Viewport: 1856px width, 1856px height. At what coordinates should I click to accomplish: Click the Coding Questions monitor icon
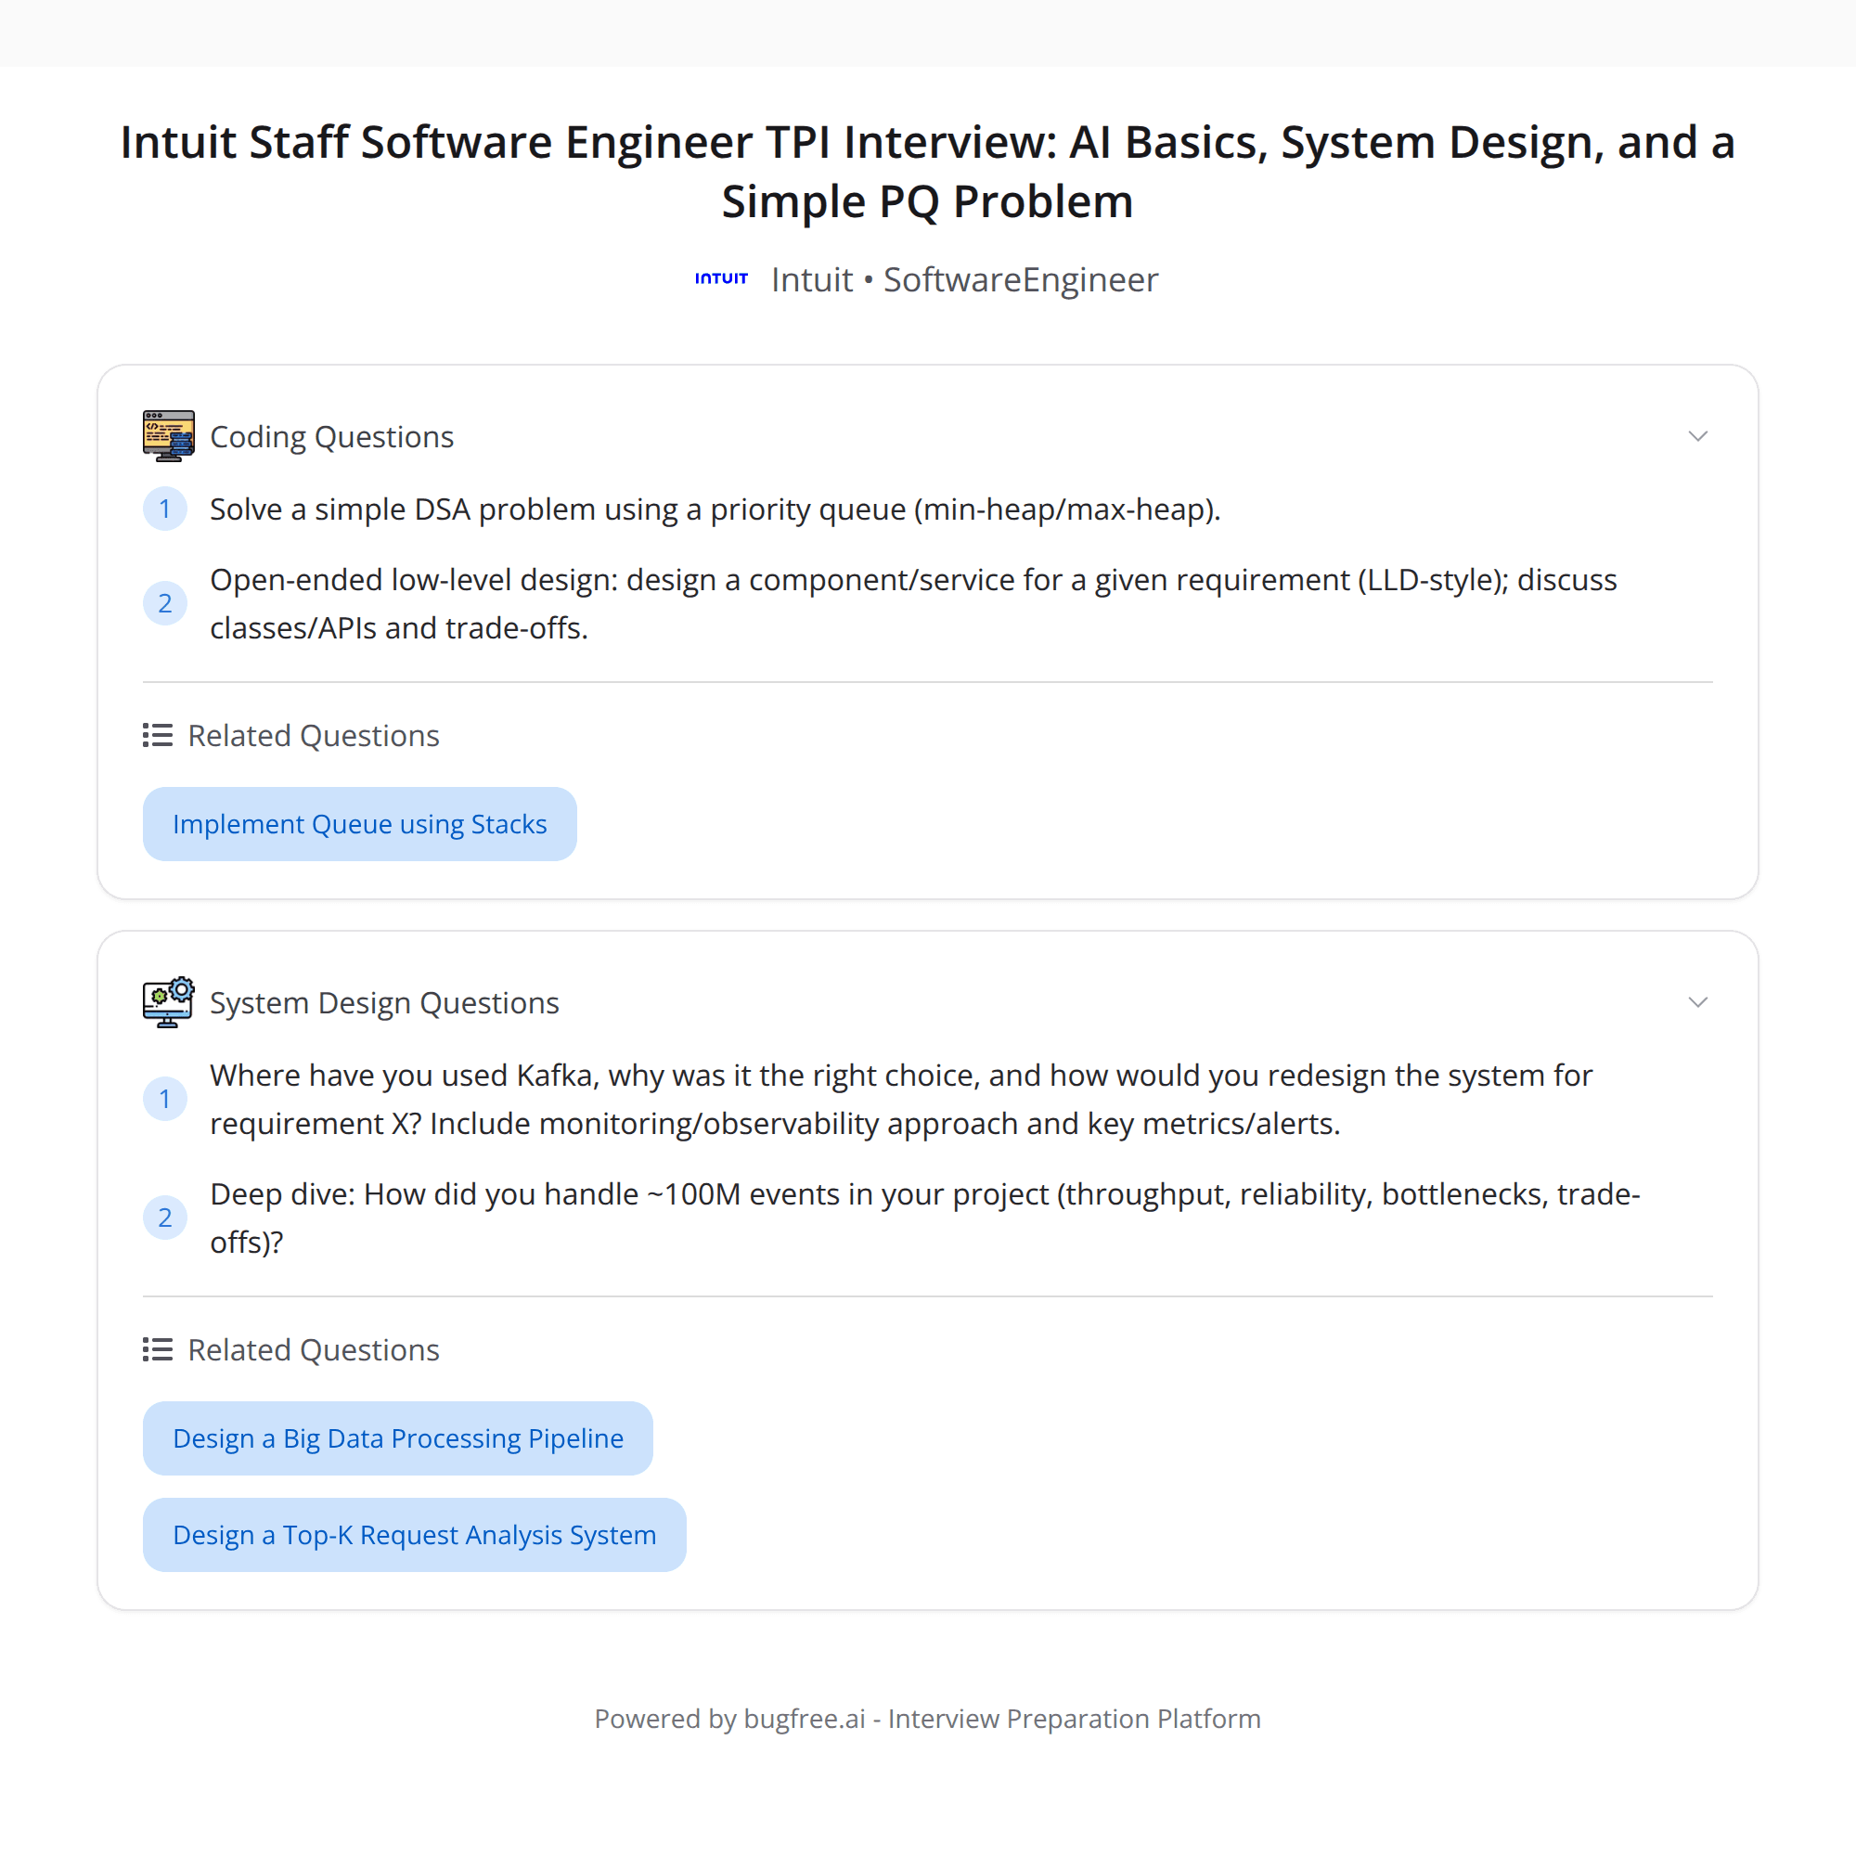point(169,435)
